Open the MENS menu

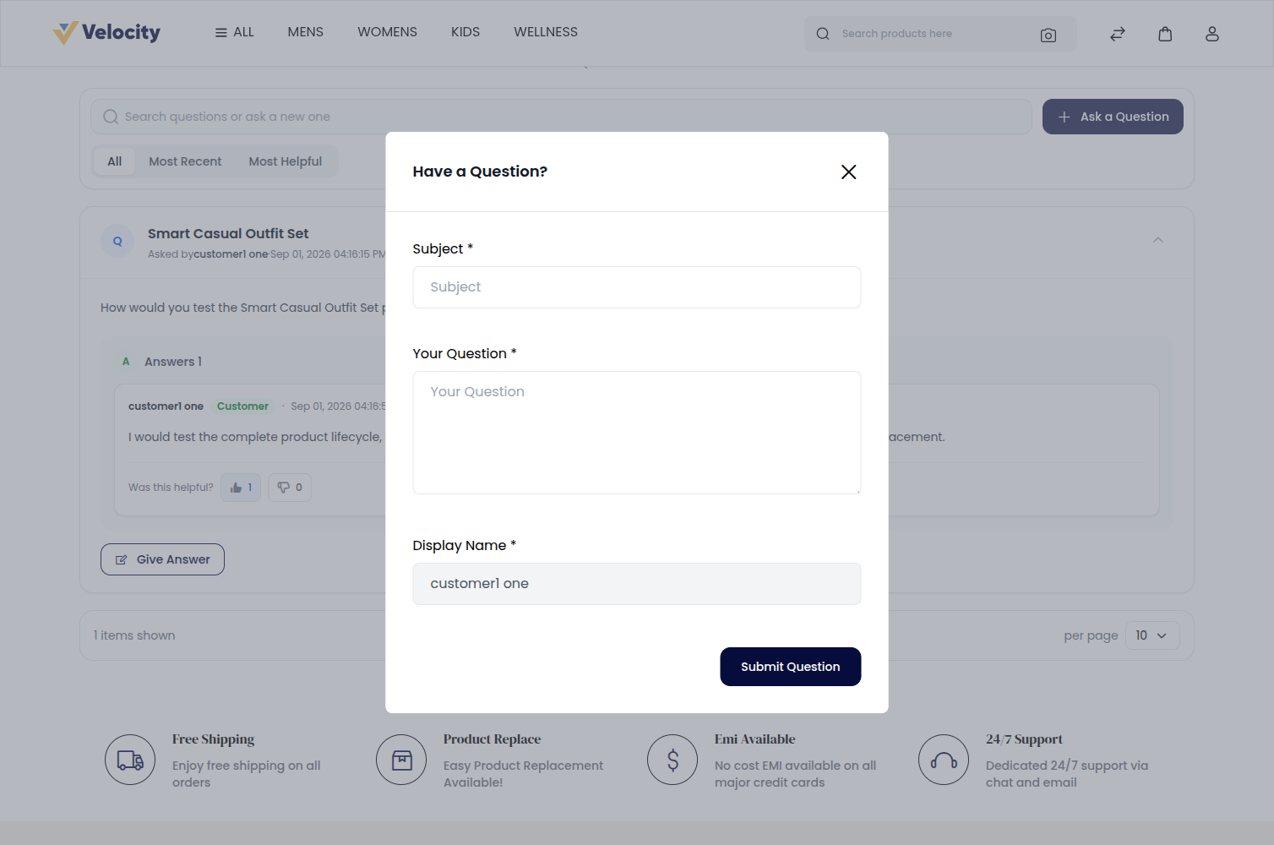(306, 32)
